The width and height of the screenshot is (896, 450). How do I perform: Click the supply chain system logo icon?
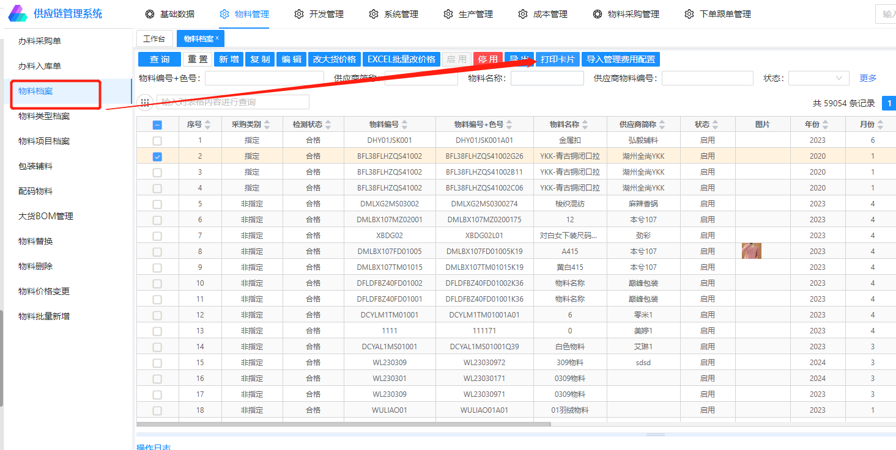tap(18, 13)
